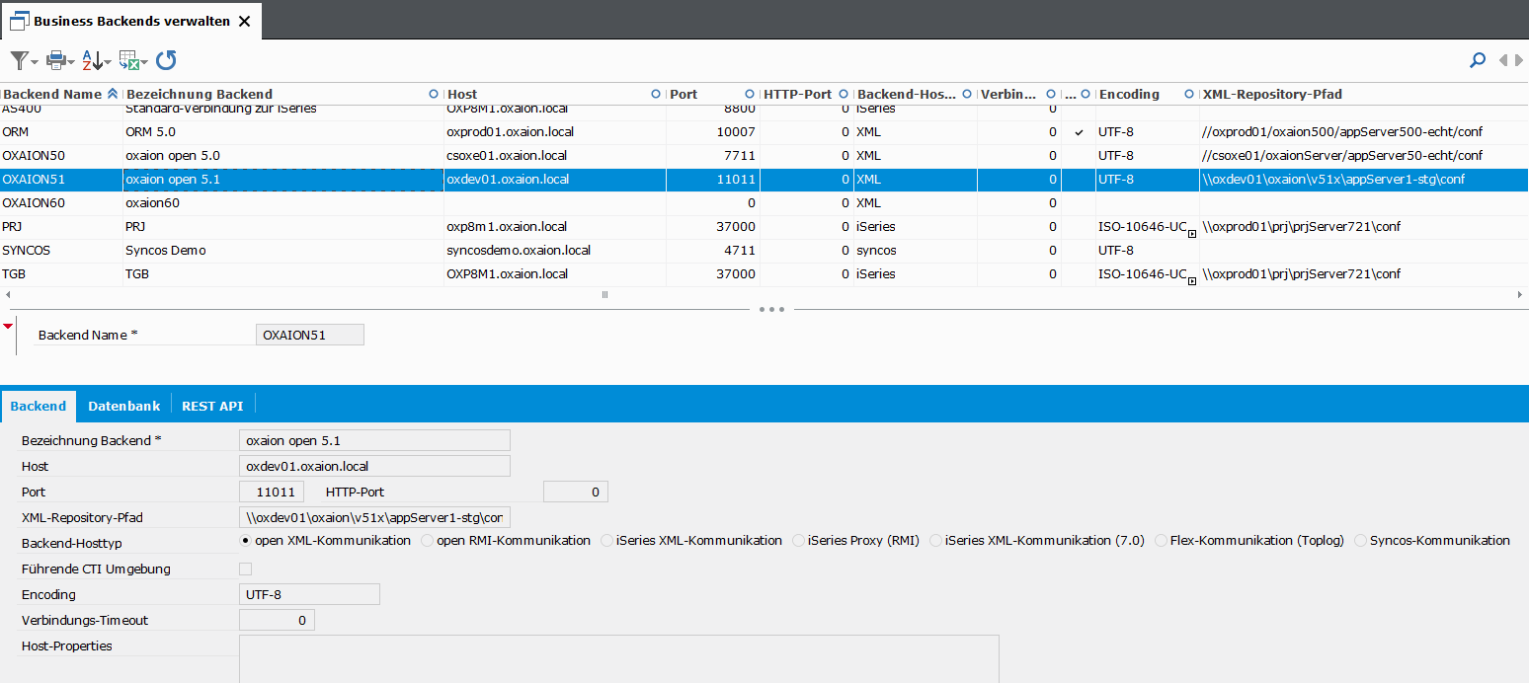Go to previous record with left arrow
1529x683 pixels.
coord(1503,60)
